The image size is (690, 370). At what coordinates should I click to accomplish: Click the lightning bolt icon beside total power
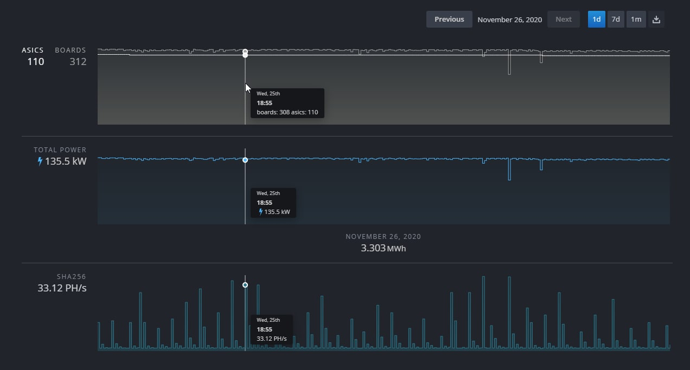40,161
